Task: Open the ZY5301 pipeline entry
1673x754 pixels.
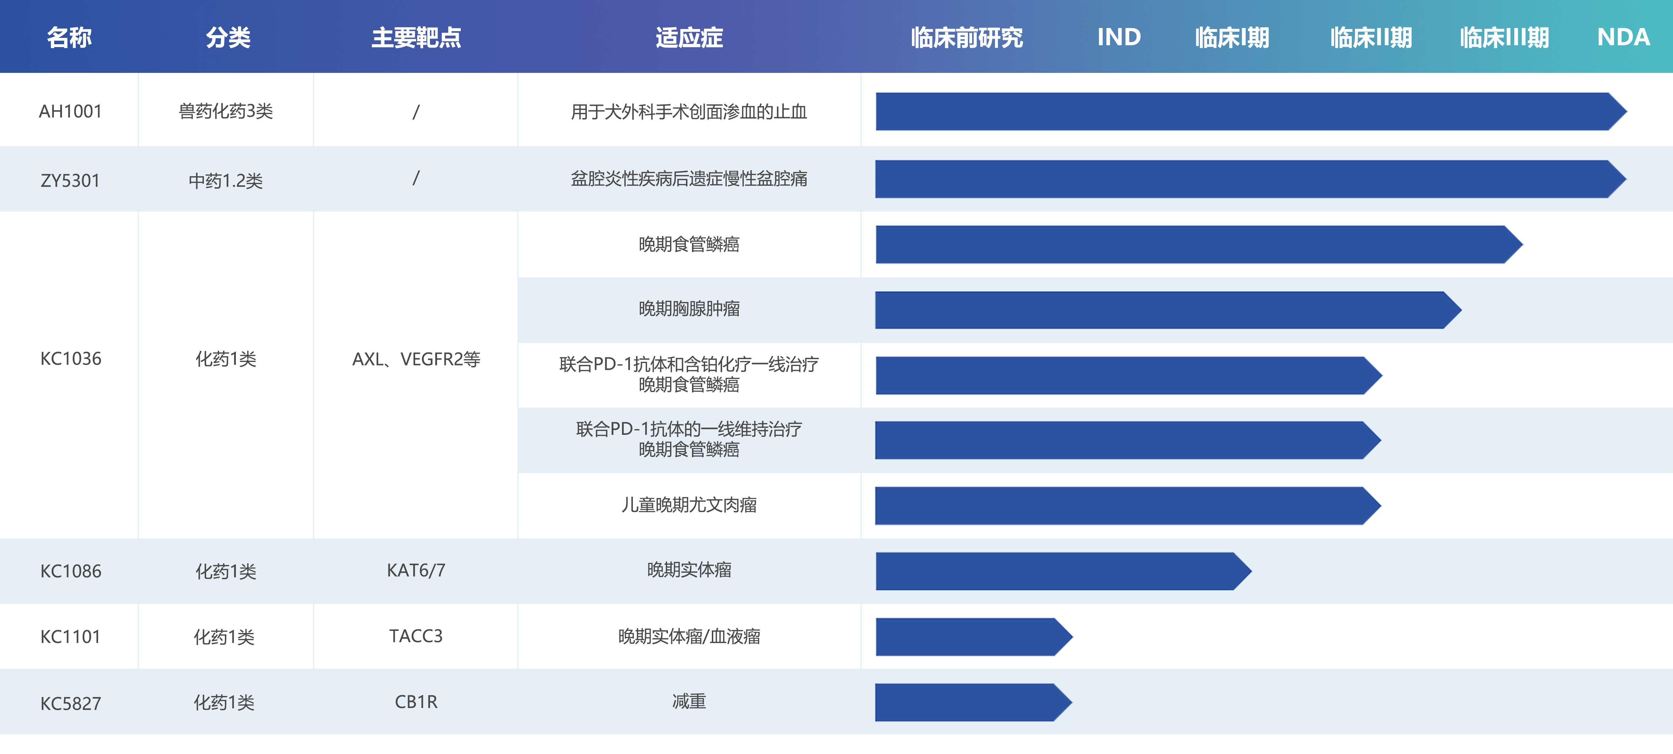Action: click(70, 180)
